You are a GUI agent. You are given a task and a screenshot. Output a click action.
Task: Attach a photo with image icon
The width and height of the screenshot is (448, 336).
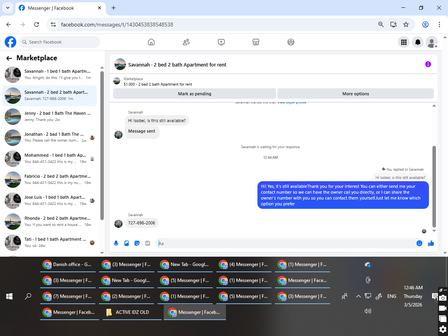pos(126,243)
